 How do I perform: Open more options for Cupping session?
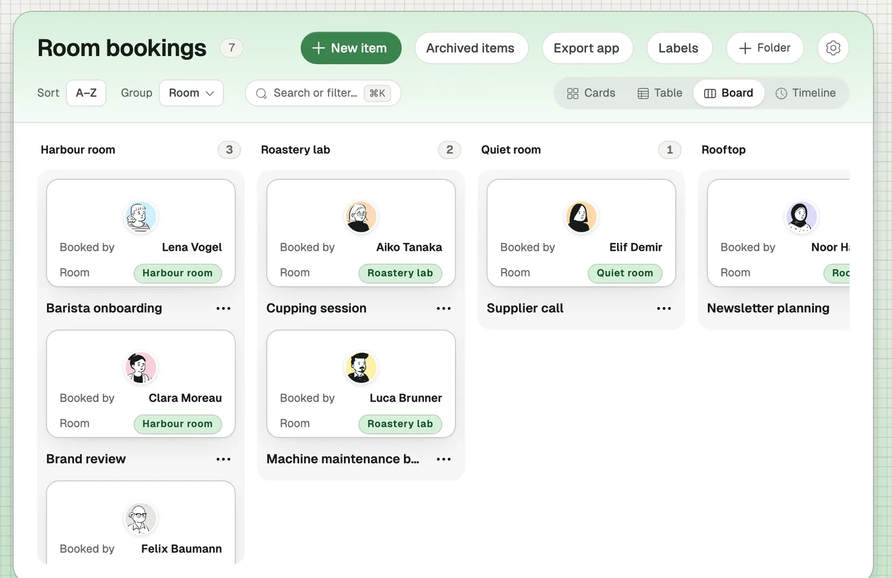click(444, 309)
